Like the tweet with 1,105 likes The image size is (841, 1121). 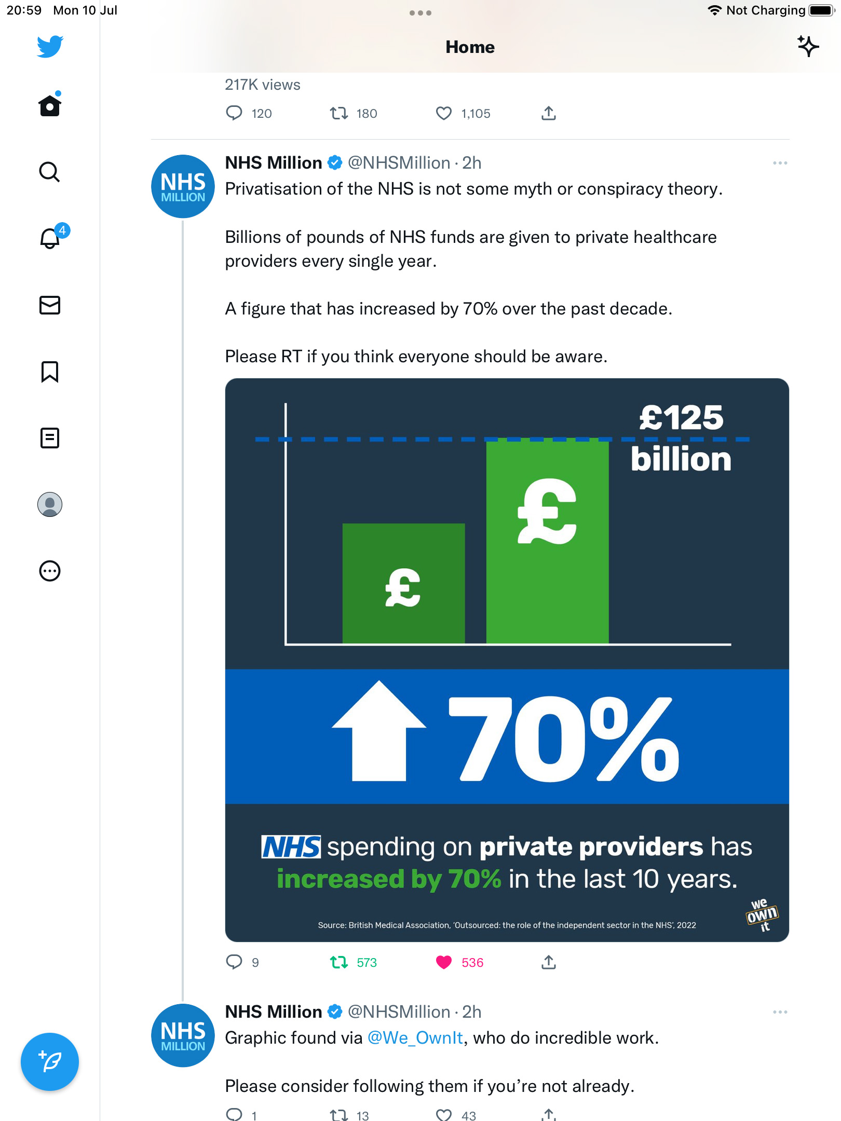click(x=444, y=113)
